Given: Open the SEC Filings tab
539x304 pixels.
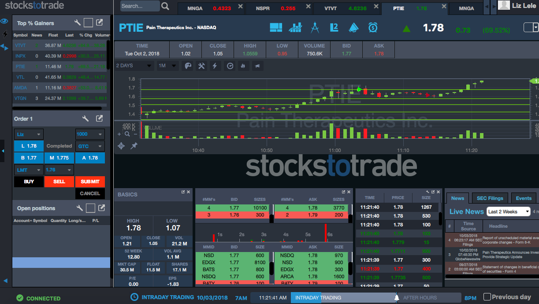Looking at the screenshot, I should [x=490, y=198].
